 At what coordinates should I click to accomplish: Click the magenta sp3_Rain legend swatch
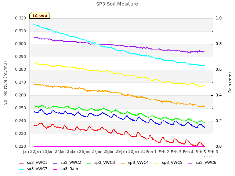[55, 169]
